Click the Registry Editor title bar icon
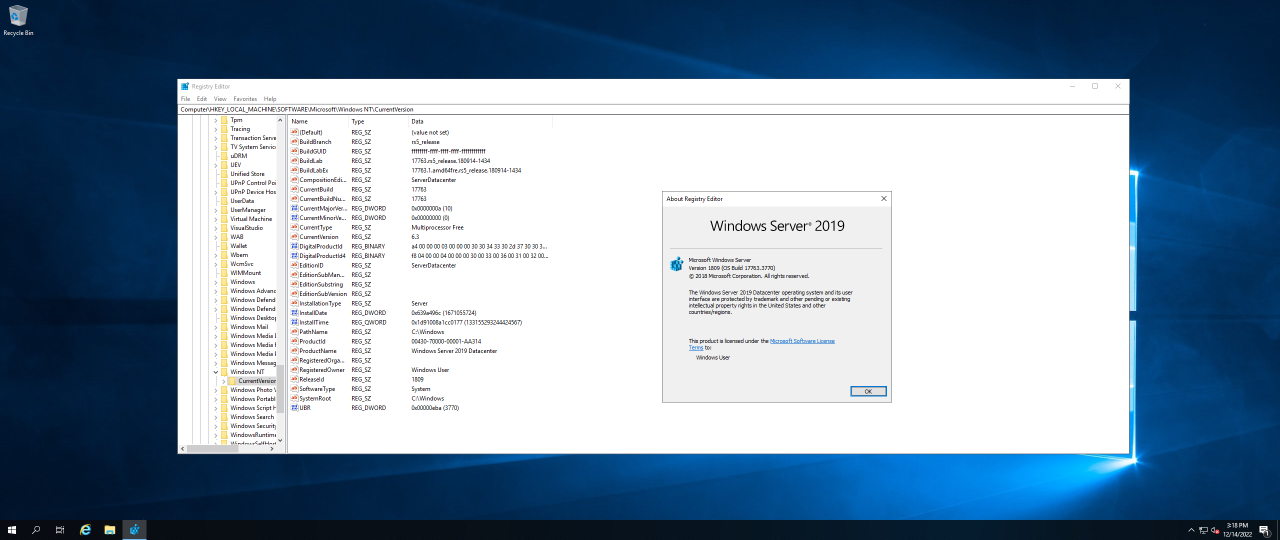Image resolution: width=1280 pixels, height=540 pixels. (185, 86)
